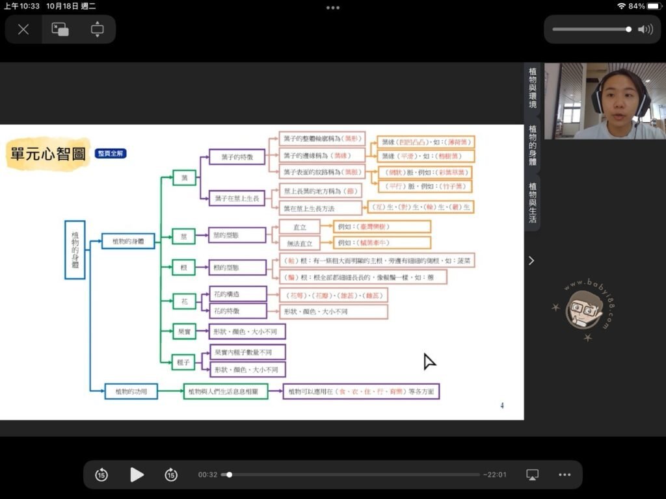Screen dimensions: 666x499
Task: Open more options in the playback bar
Action: [x=564, y=474]
